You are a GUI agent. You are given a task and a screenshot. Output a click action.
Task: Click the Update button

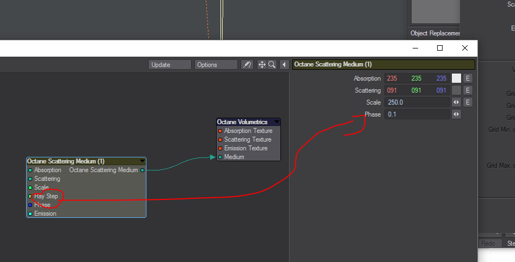(169, 65)
